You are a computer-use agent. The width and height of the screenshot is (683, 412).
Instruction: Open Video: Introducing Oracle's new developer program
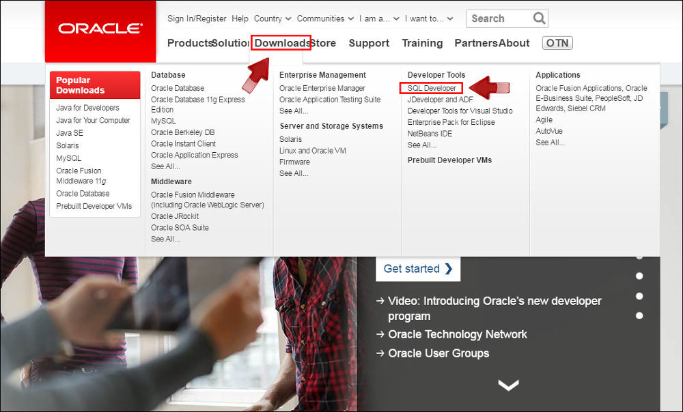(x=494, y=308)
